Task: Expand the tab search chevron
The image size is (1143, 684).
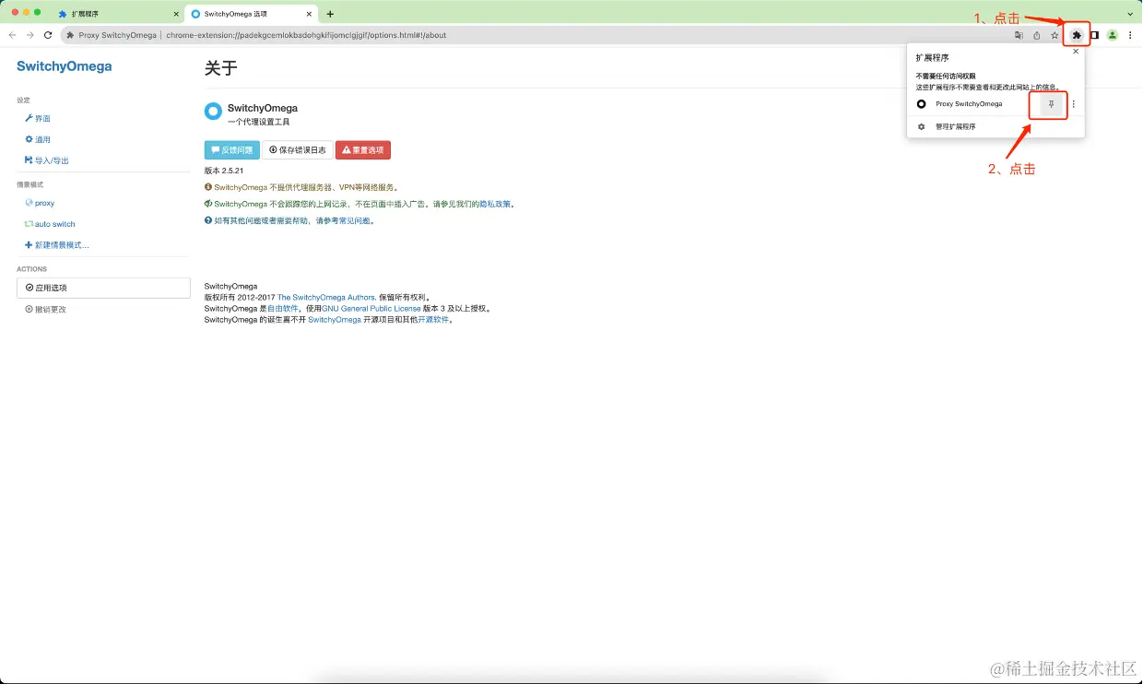Action: coord(1130,14)
